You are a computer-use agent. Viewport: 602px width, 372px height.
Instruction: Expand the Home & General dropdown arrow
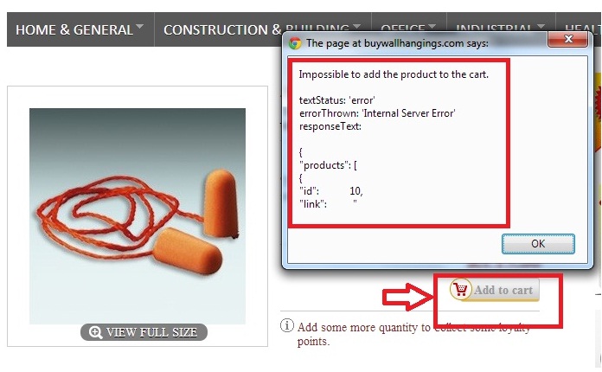pos(139,27)
